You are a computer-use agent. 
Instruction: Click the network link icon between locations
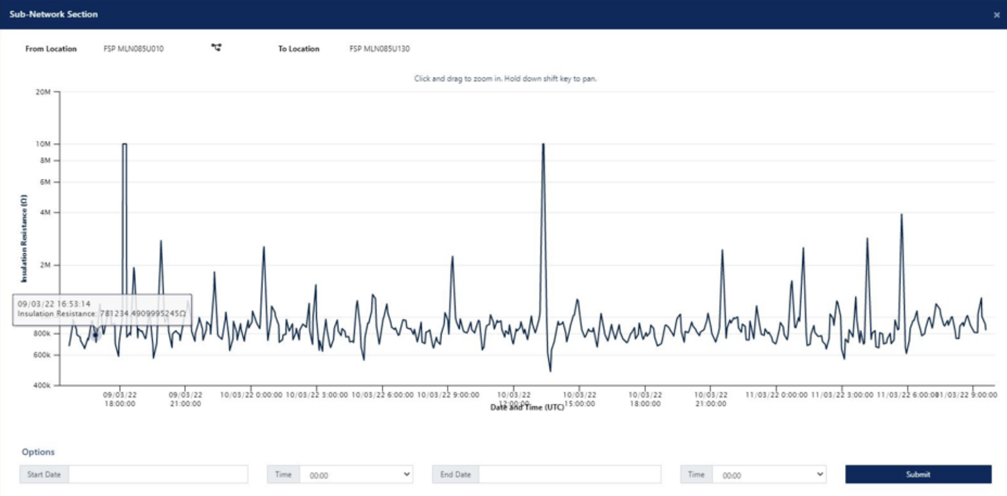(x=217, y=48)
